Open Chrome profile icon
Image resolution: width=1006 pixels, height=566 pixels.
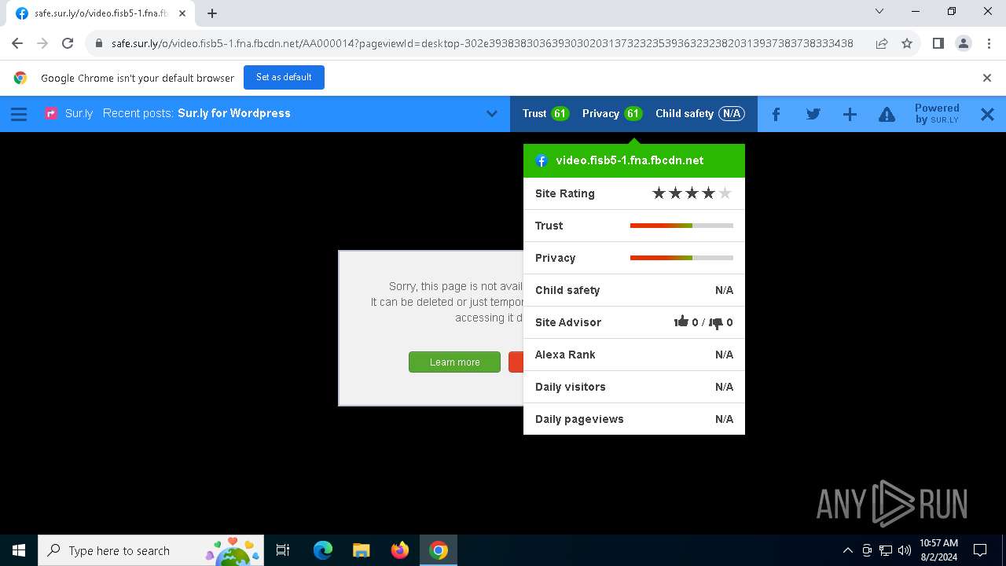coord(963,44)
